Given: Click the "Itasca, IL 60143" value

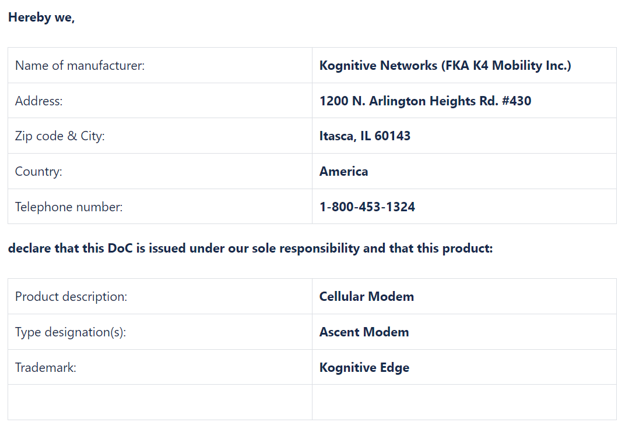Looking at the screenshot, I should pos(365,136).
